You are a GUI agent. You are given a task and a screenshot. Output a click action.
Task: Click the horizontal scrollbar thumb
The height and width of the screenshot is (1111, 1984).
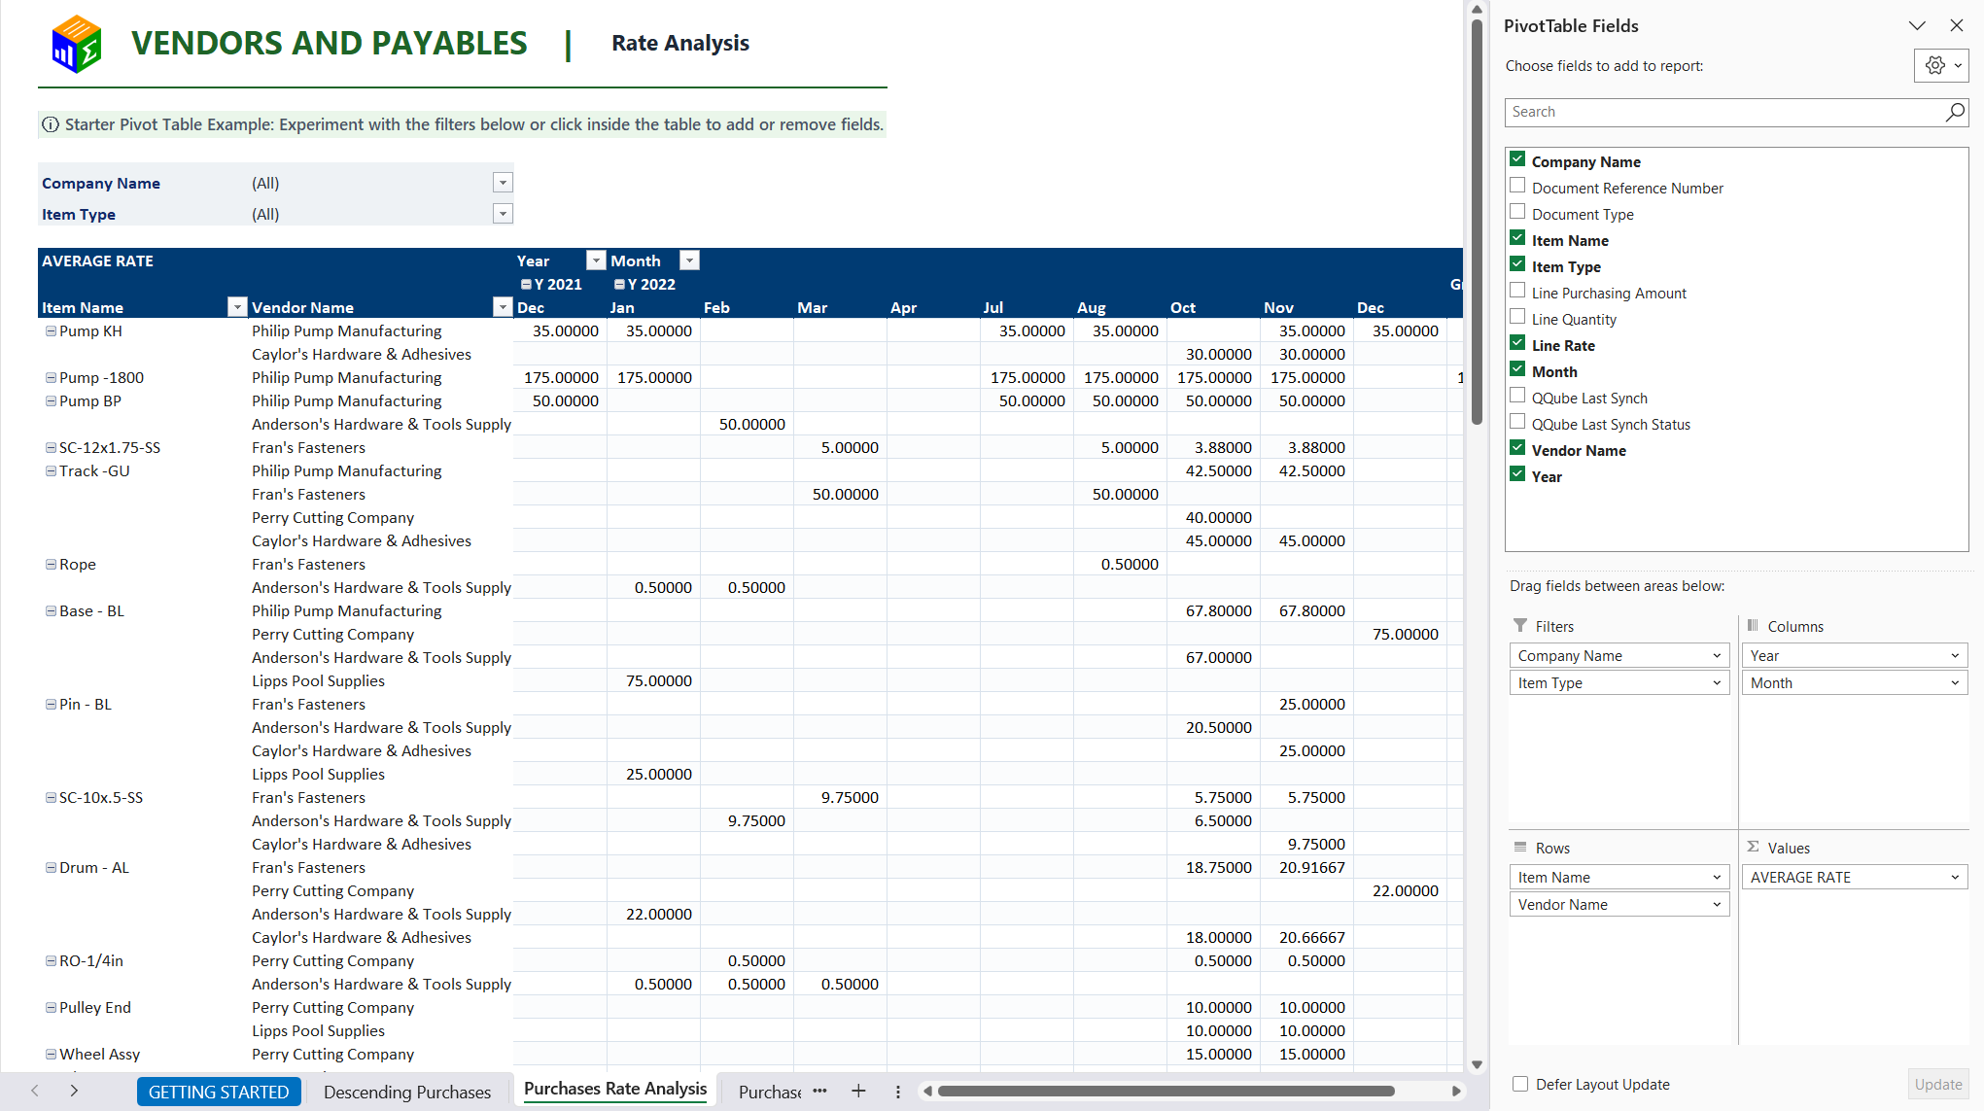[x=1166, y=1091]
